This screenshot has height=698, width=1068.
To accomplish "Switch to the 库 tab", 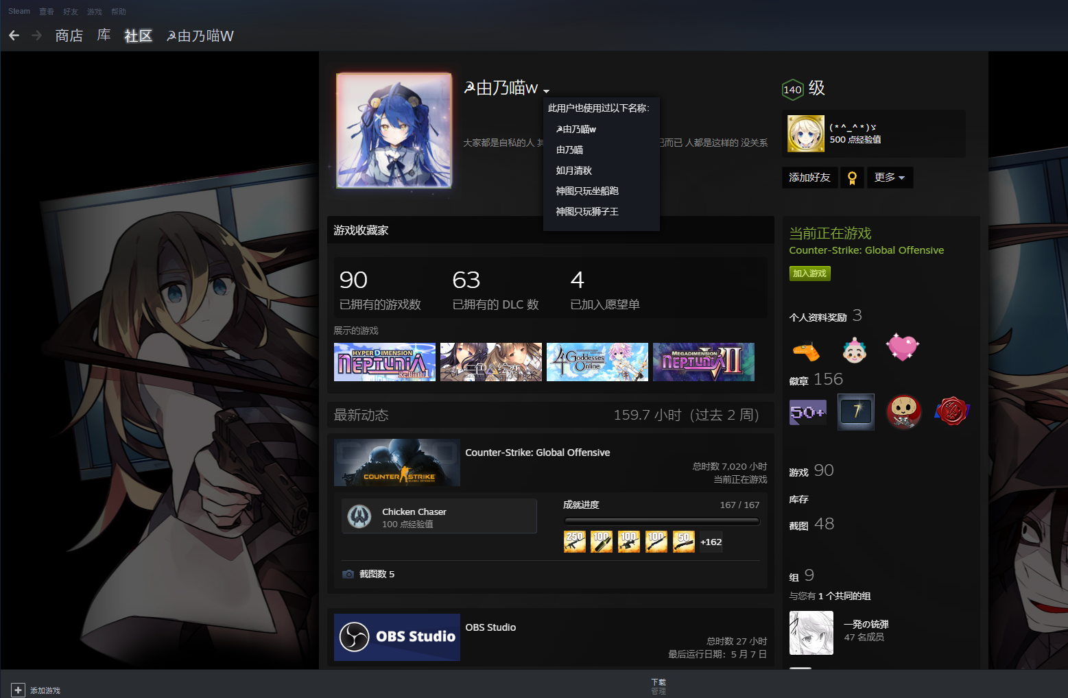I will tap(104, 36).
